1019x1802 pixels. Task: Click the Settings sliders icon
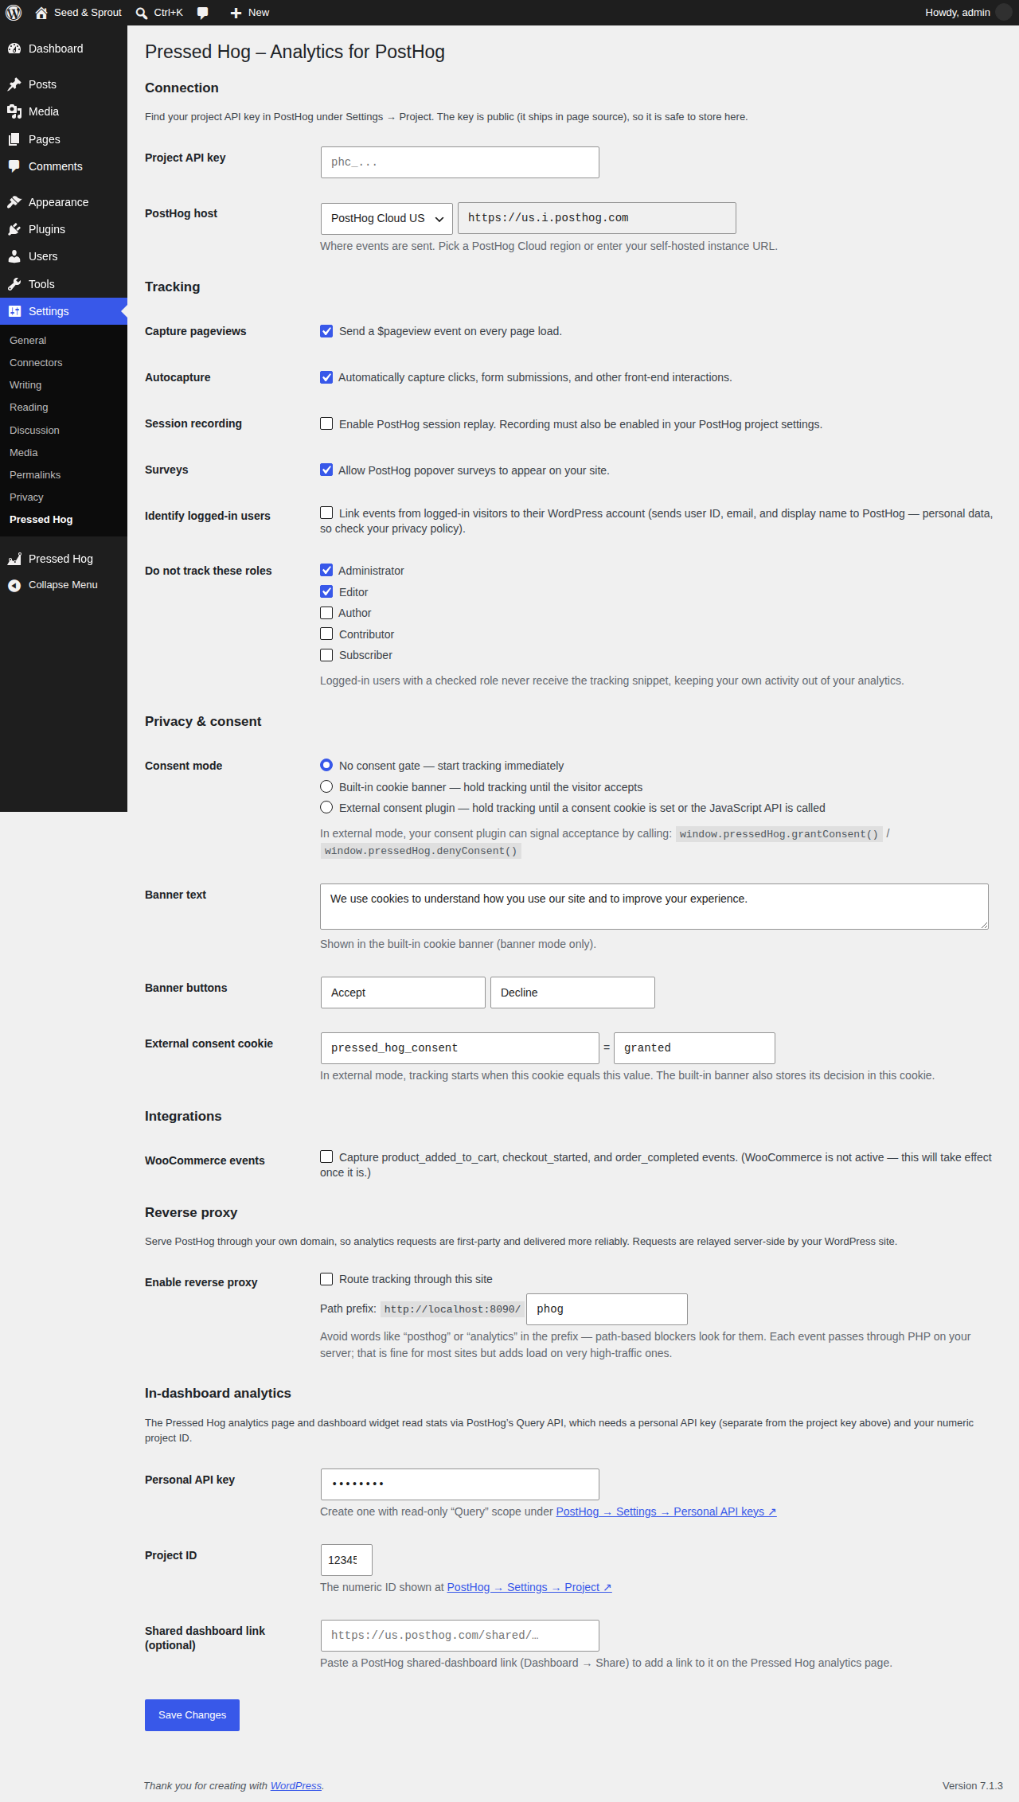point(14,311)
